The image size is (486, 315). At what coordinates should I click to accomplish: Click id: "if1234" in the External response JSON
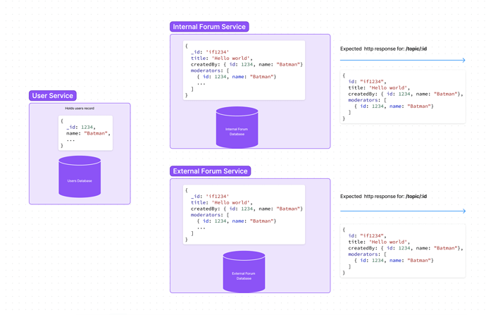(367, 235)
